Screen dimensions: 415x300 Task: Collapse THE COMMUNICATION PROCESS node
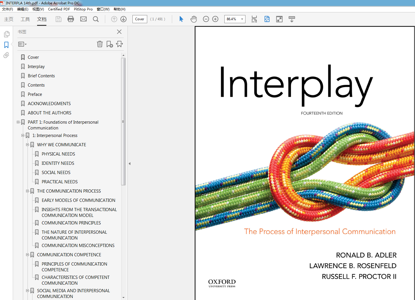[28, 191]
